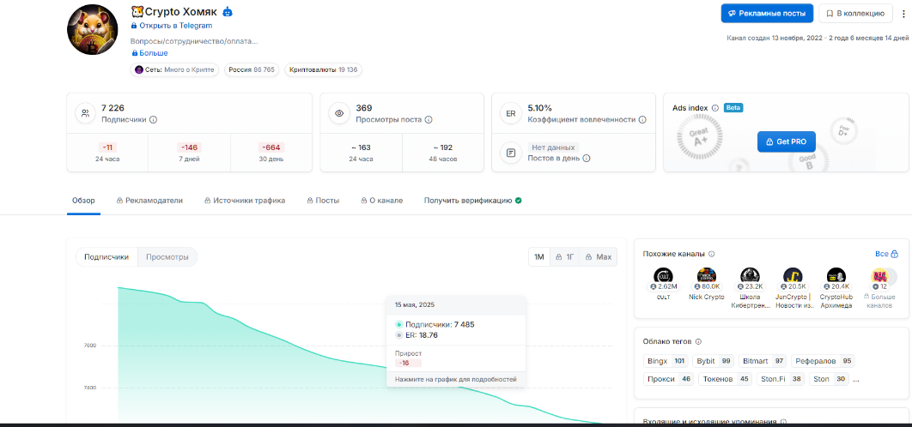The image size is (912, 427).
Task: Select the Ston 30 tag
Action: pos(829,379)
